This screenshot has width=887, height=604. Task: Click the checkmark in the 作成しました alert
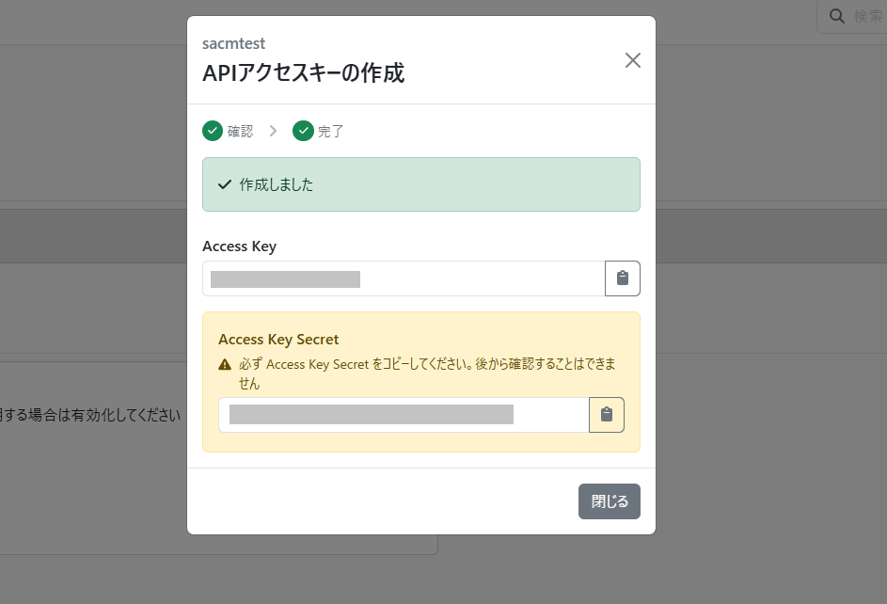click(x=225, y=184)
